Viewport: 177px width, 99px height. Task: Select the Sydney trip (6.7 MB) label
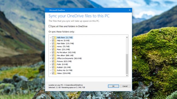pos(65,70)
